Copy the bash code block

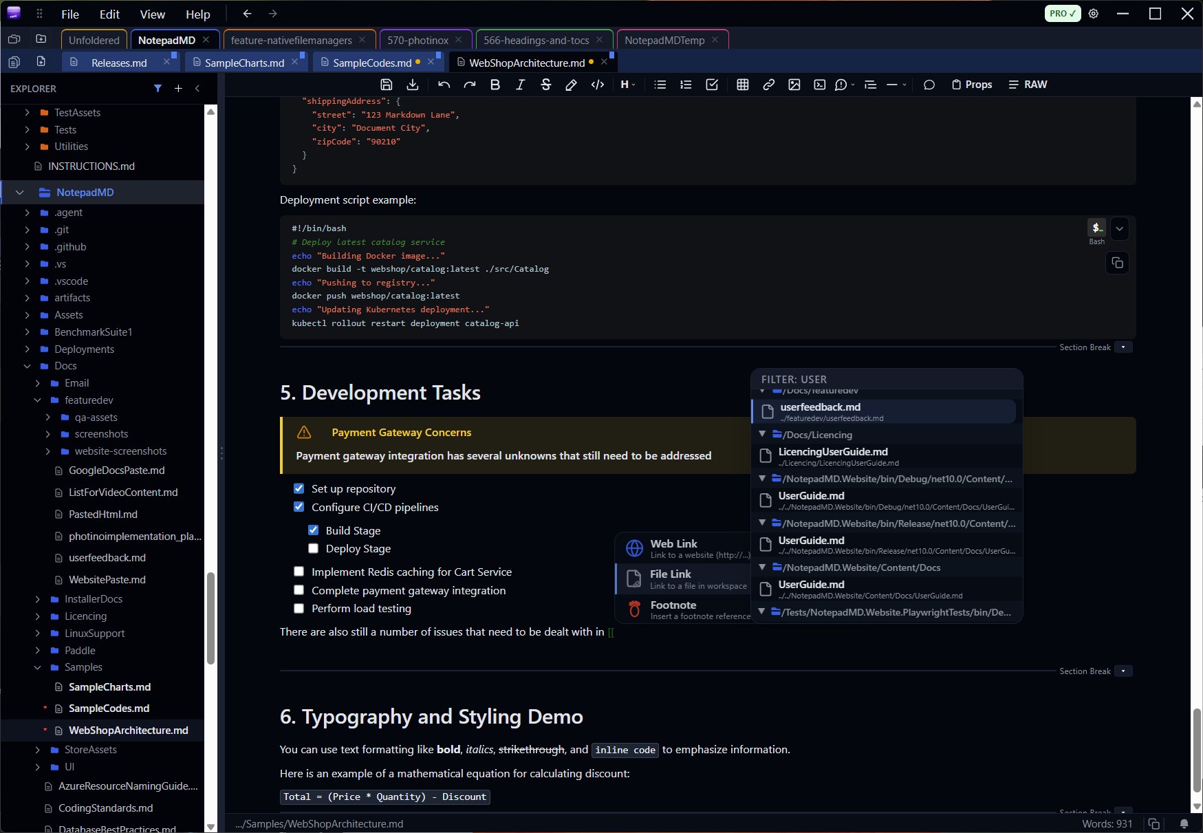[1117, 263]
